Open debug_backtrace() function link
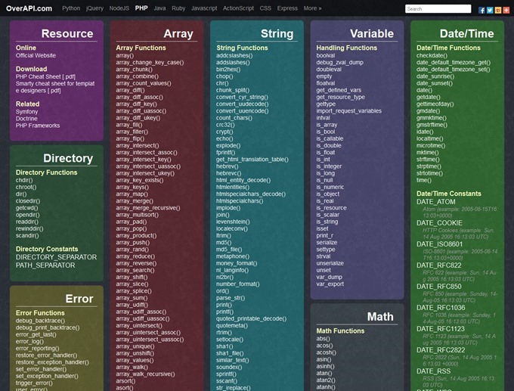Image resolution: width=514 pixels, height=391 pixels. pos(40,321)
